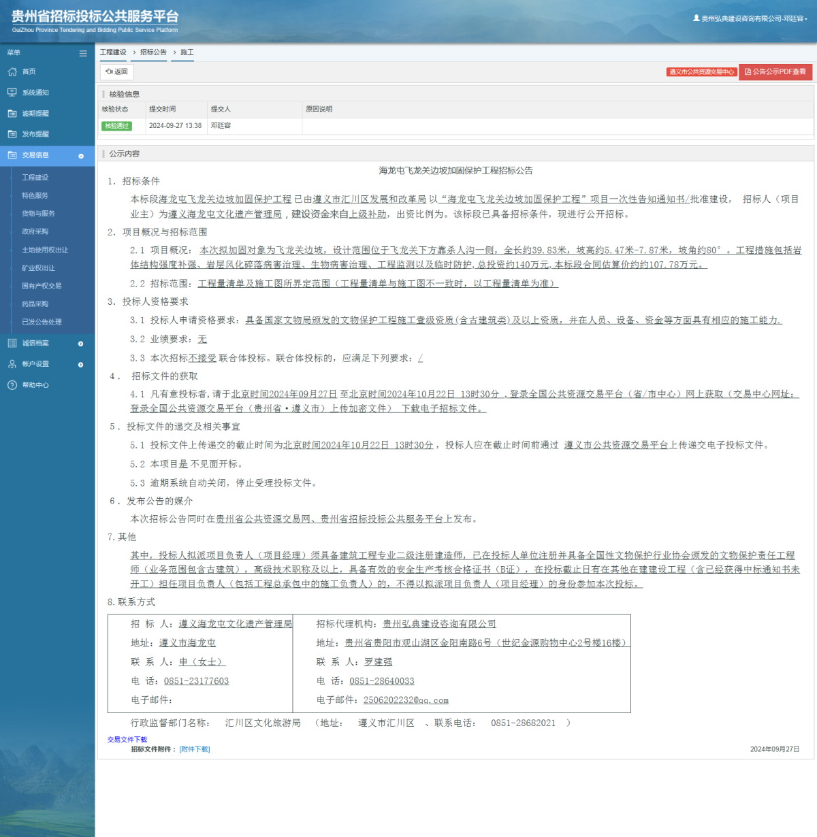Image resolution: width=817 pixels, height=837 pixels.
Task: Open 公告公示PDF查看 button
Action: pyautogui.click(x=775, y=71)
